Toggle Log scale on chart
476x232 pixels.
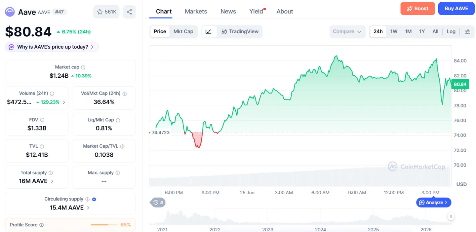[451, 31]
